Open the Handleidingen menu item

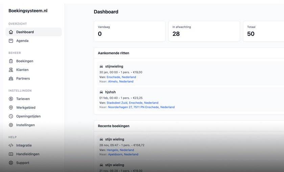28,154
